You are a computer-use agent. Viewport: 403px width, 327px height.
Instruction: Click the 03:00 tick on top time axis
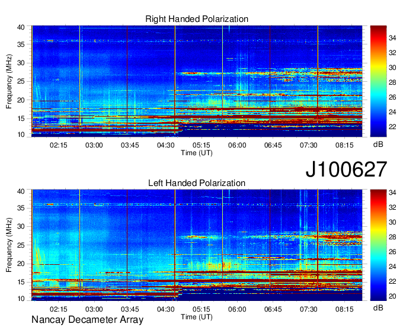click(x=94, y=145)
